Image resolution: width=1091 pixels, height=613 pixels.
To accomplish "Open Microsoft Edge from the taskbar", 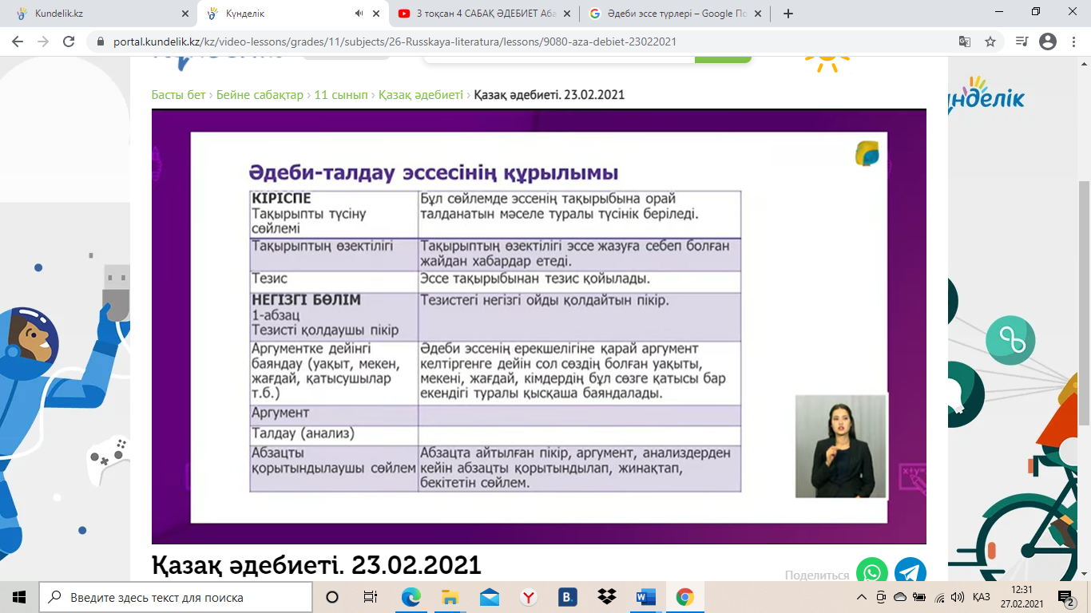I will coord(411,597).
